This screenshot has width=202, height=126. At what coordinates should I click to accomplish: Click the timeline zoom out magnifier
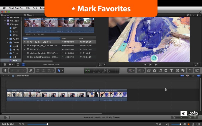tap(174, 117)
